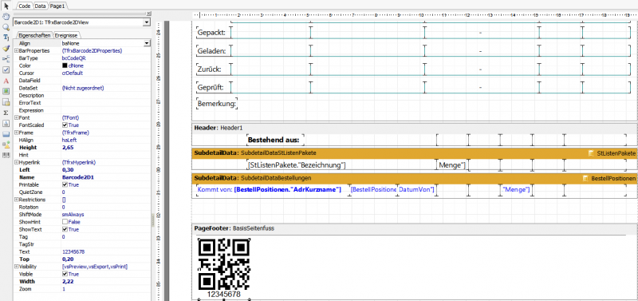The width and height of the screenshot is (638, 301).
Task: Select the Picture object tool
Action: click(6, 91)
